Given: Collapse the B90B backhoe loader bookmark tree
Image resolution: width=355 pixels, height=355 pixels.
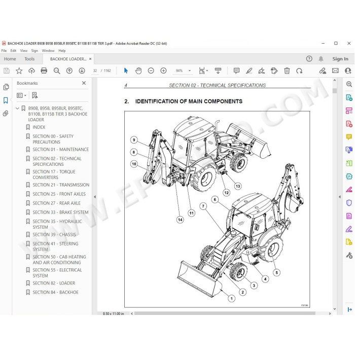Looking at the screenshot, I should tap(17, 109).
